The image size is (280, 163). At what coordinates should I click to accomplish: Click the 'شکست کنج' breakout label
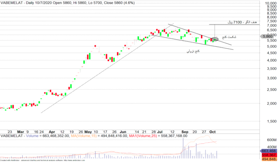[x=229, y=37]
